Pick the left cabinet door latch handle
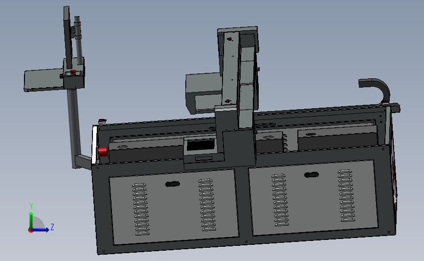 (173, 184)
